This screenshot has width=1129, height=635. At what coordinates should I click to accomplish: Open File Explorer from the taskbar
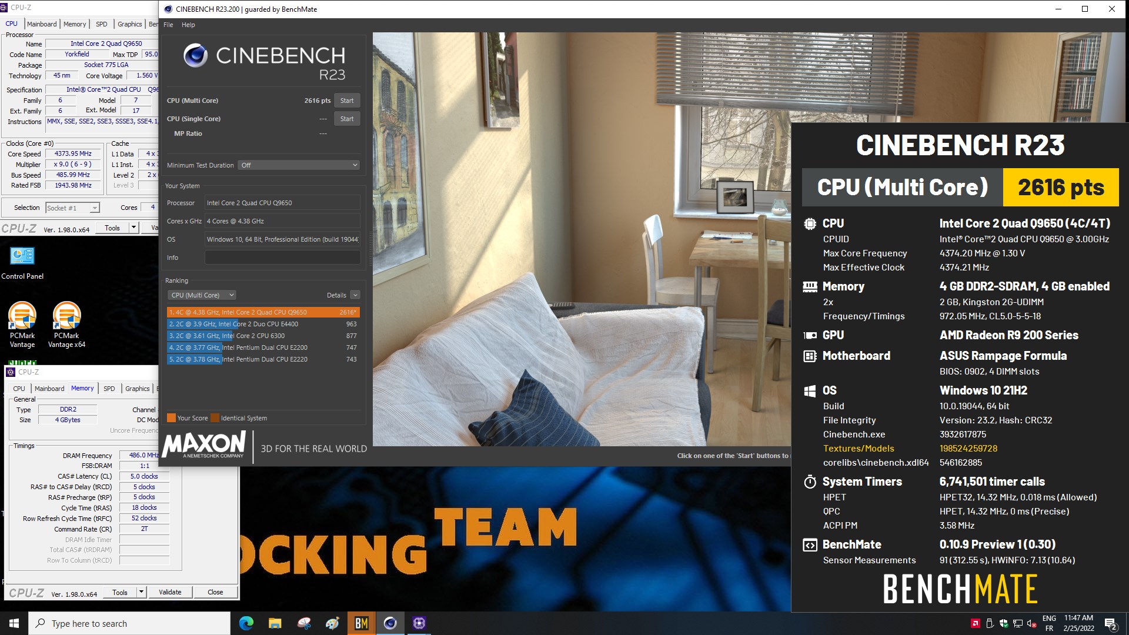coord(275,623)
